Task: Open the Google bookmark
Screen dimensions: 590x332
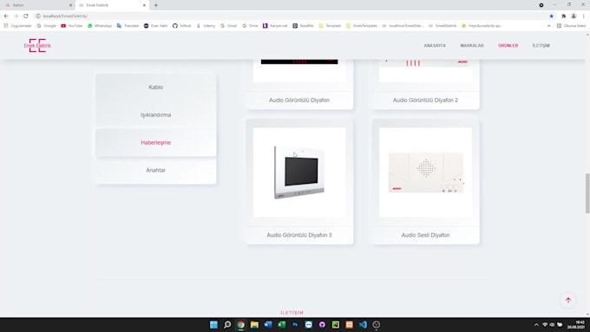Action: tap(47, 26)
